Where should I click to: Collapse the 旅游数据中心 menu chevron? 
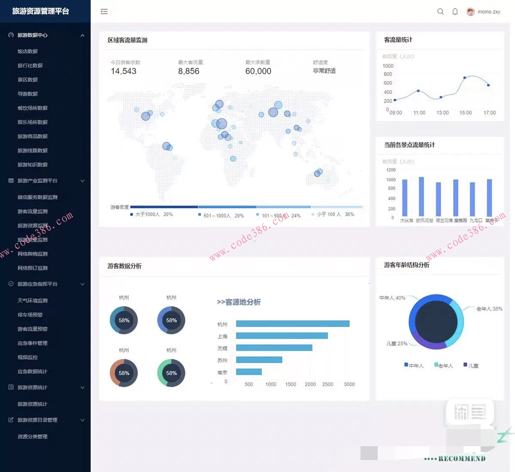(82, 36)
